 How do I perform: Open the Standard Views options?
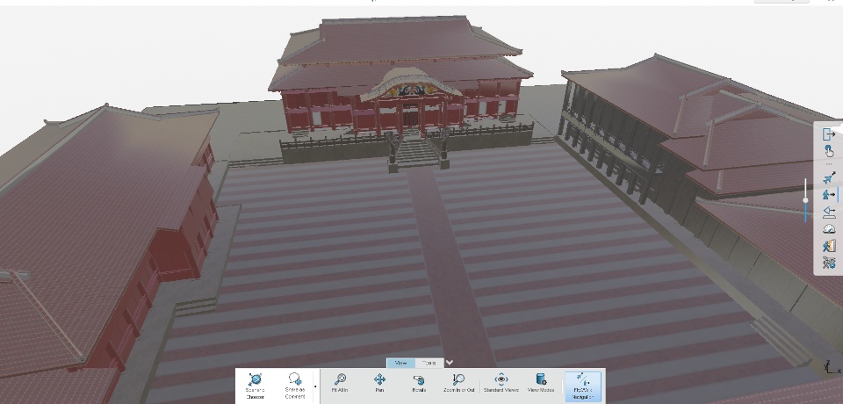[x=501, y=383]
